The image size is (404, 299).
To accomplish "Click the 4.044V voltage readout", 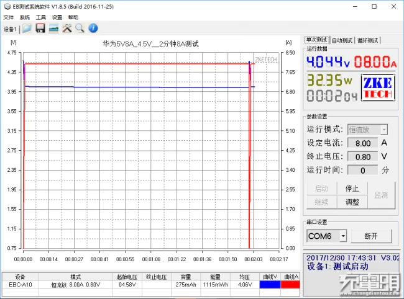I will (x=328, y=62).
